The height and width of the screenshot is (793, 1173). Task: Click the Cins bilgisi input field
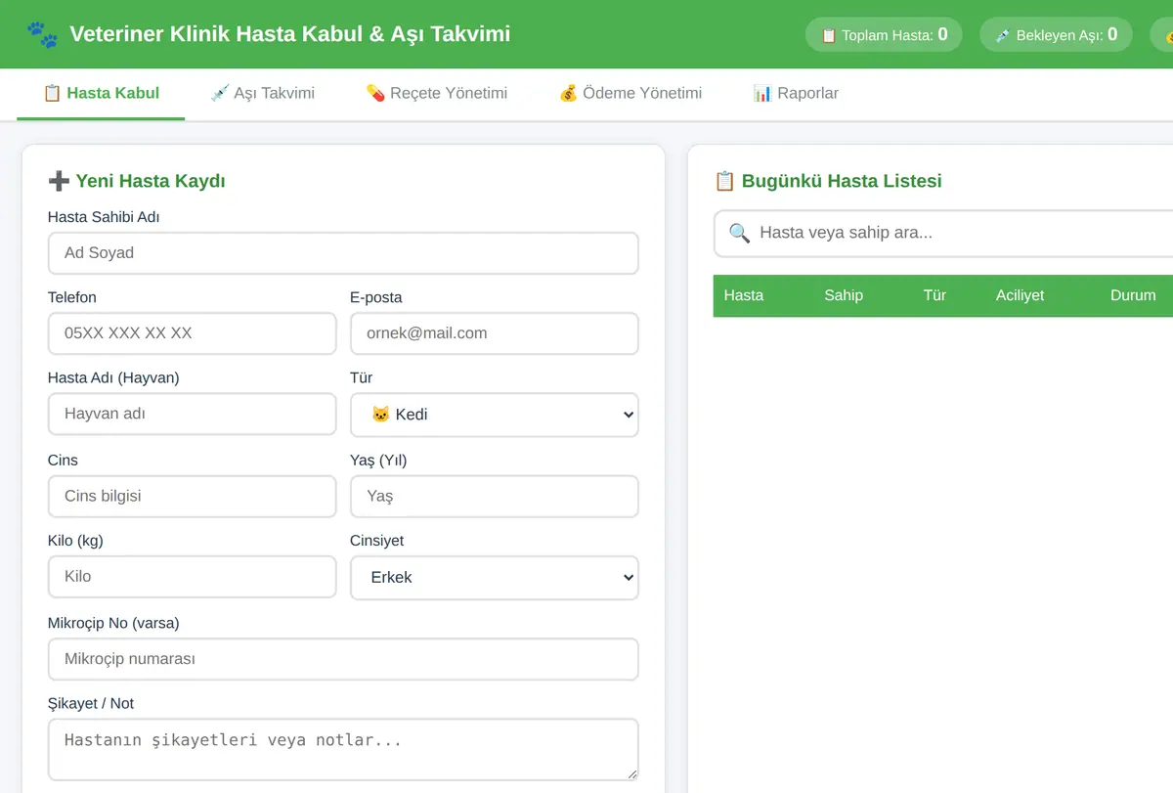(192, 496)
